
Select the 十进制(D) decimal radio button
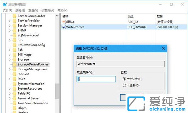124,85
